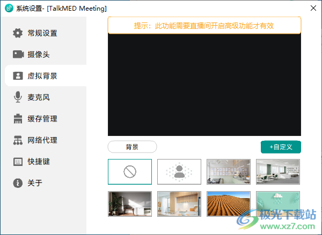This screenshot has height=235, width=322.
Task: Click the black video preview area
Action: [204, 85]
